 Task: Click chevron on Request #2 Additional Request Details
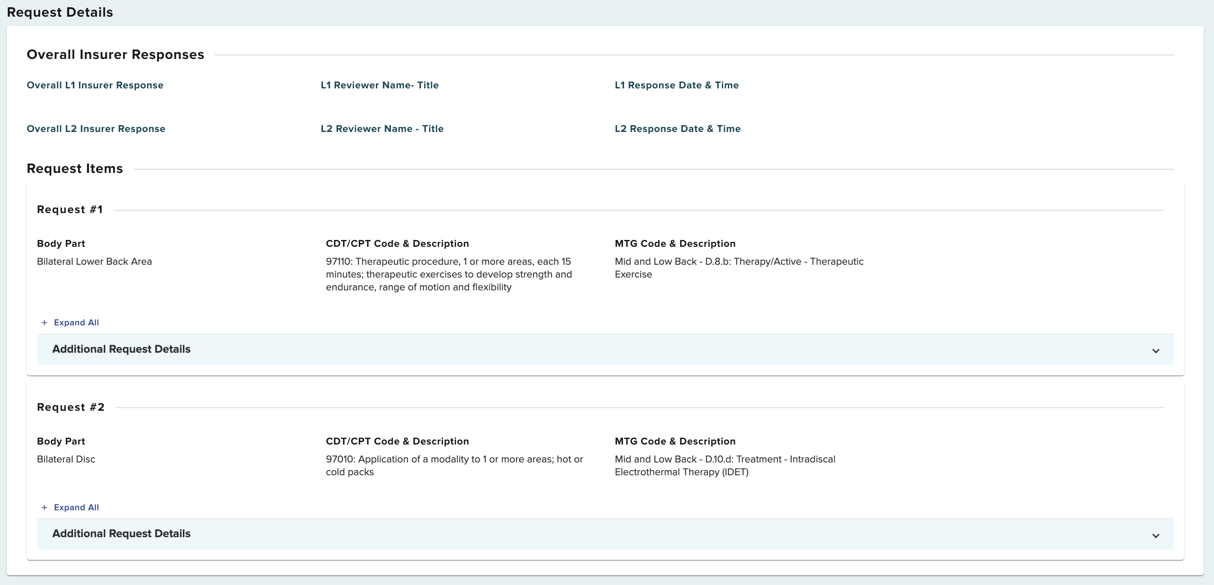tap(1155, 535)
